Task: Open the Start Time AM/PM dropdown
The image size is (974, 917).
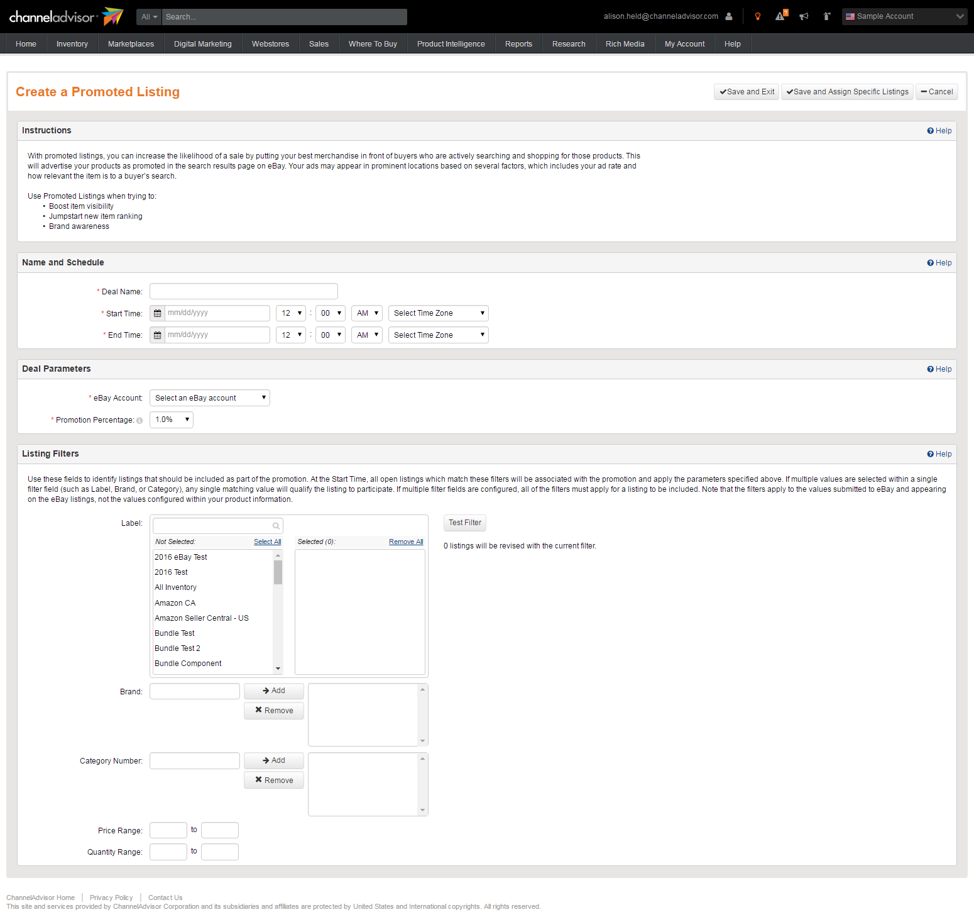Action: tap(367, 313)
